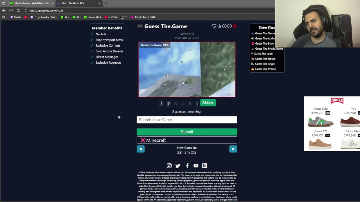Click the Metacritic Score: 94% label
The height and width of the screenshot is (202, 360).
[154, 45]
